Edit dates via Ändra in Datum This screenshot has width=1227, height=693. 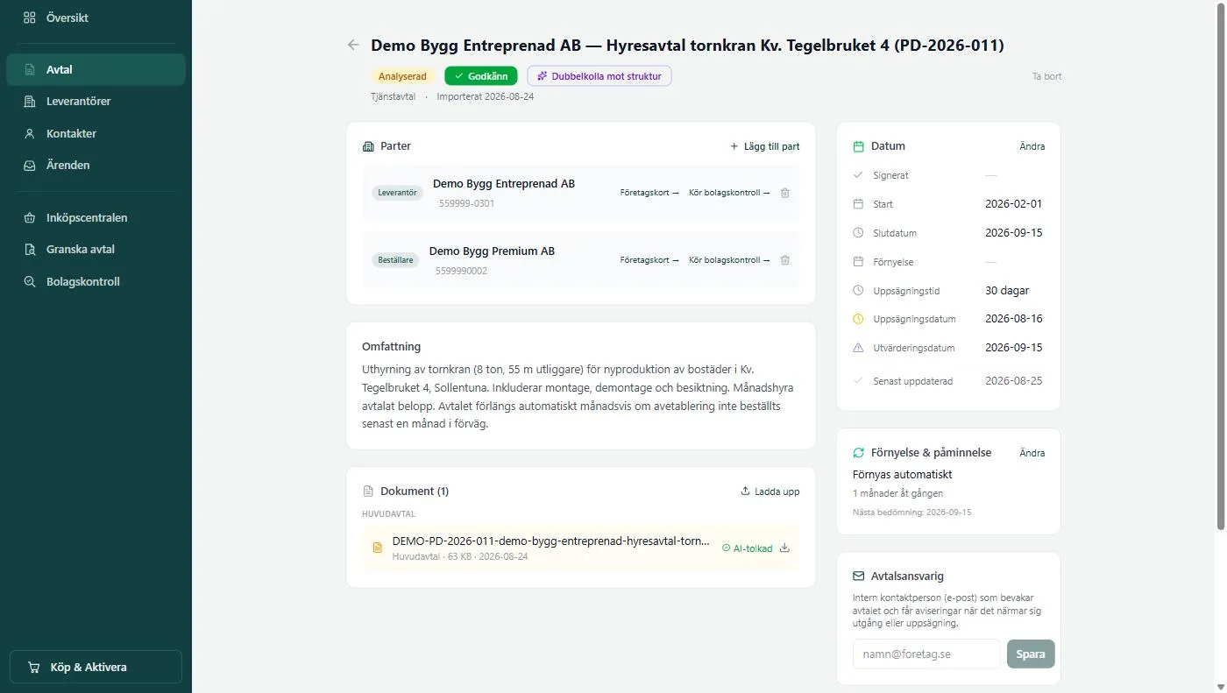click(x=1032, y=146)
